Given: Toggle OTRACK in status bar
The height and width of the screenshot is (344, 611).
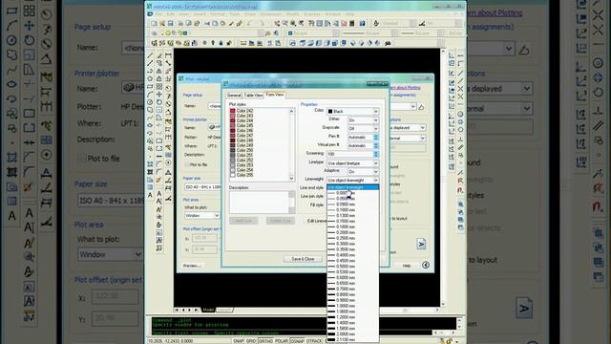Looking at the screenshot, I should click(x=314, y=341).
